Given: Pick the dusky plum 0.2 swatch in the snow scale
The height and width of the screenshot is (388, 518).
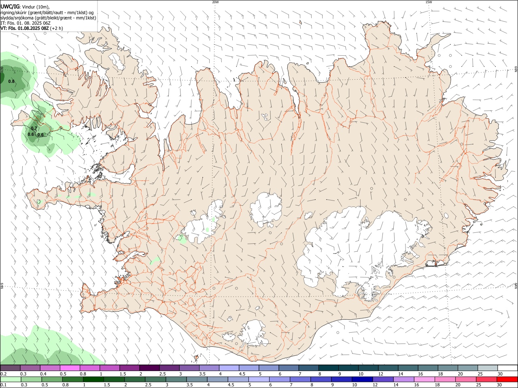Looking at the screenshot, I should 10,368.
